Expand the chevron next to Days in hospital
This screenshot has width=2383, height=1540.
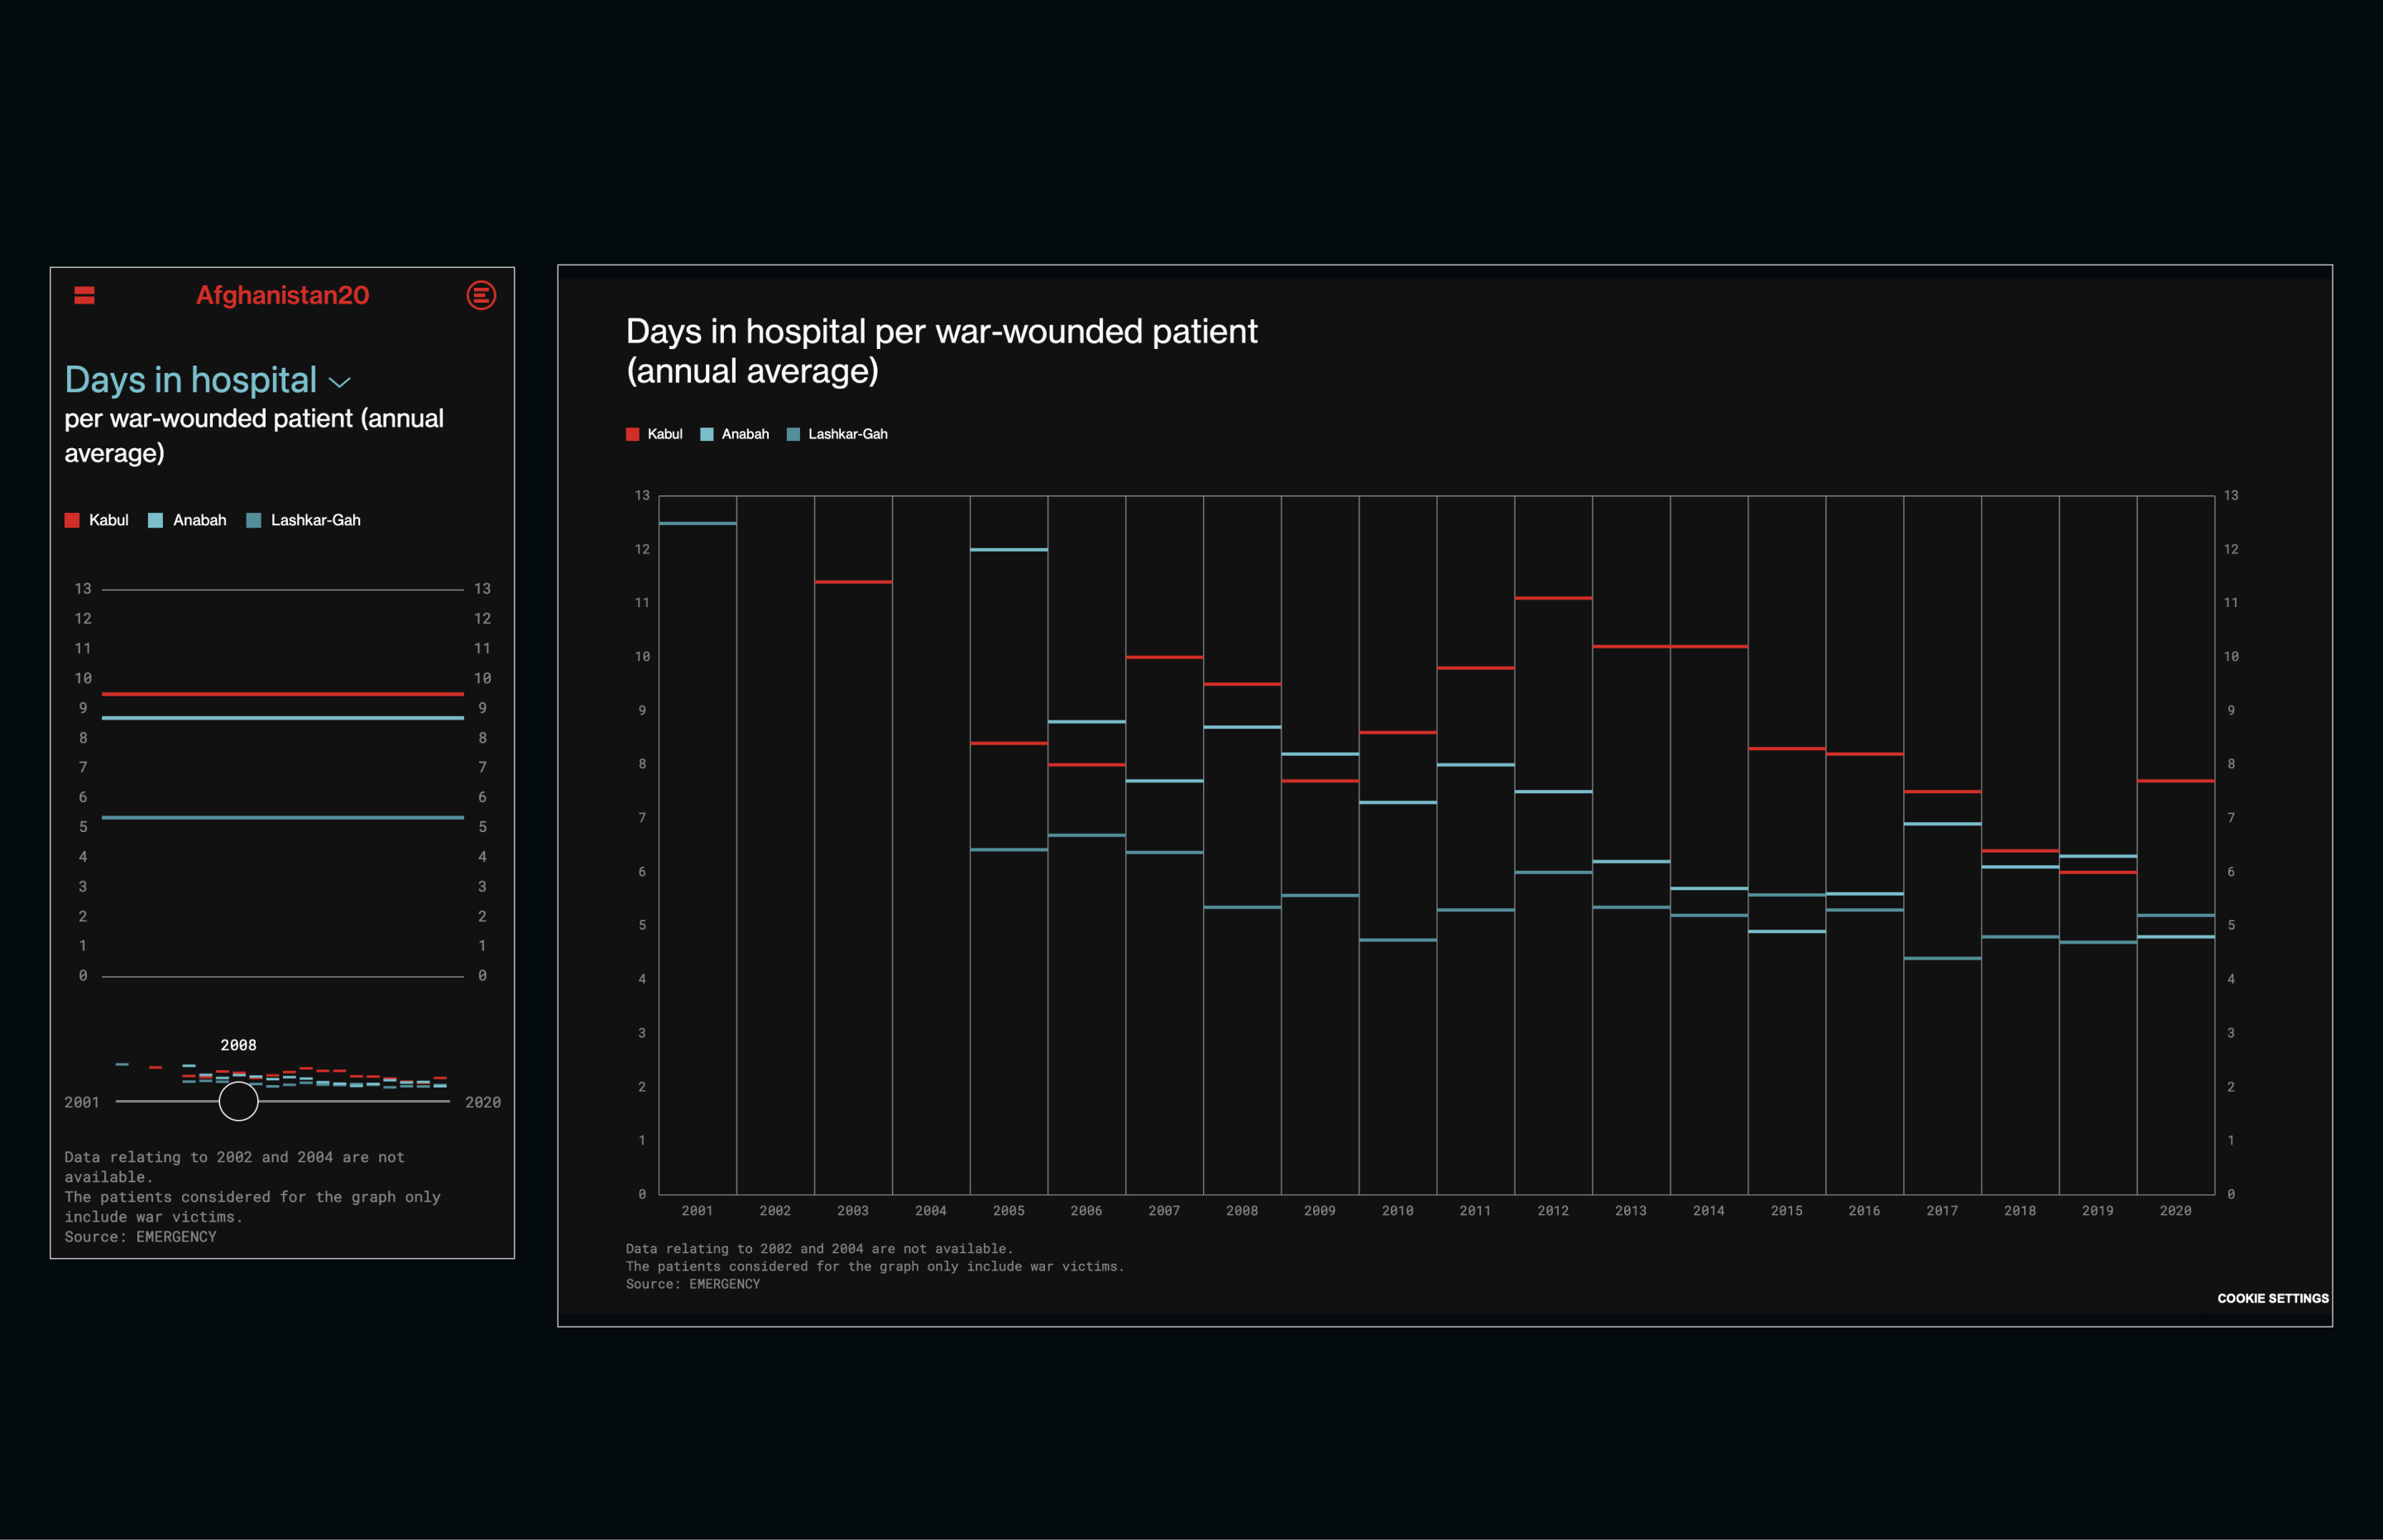coord(339,381)
